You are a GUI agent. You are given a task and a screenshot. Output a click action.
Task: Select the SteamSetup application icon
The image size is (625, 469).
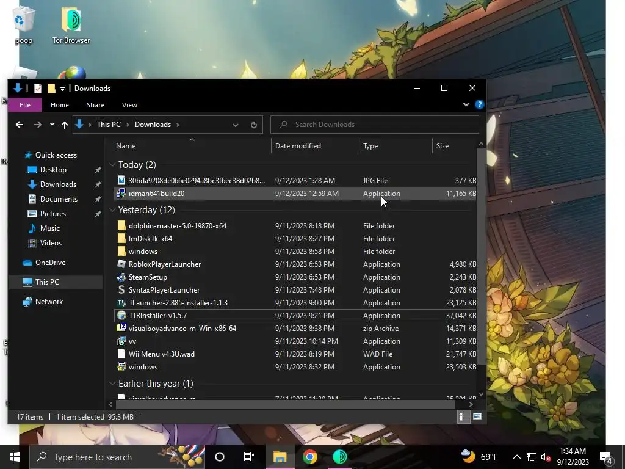121,277
